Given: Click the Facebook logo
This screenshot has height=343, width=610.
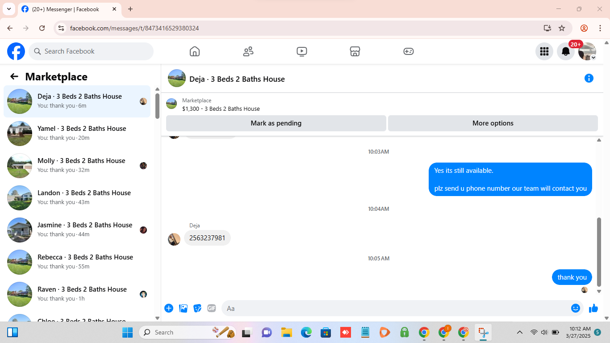Looking at the screenshot, I should pyautogui.click(x=16, y=51).
